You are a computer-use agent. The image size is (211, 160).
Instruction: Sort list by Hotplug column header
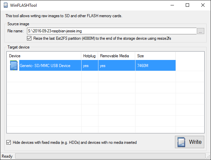click(89, 56)
